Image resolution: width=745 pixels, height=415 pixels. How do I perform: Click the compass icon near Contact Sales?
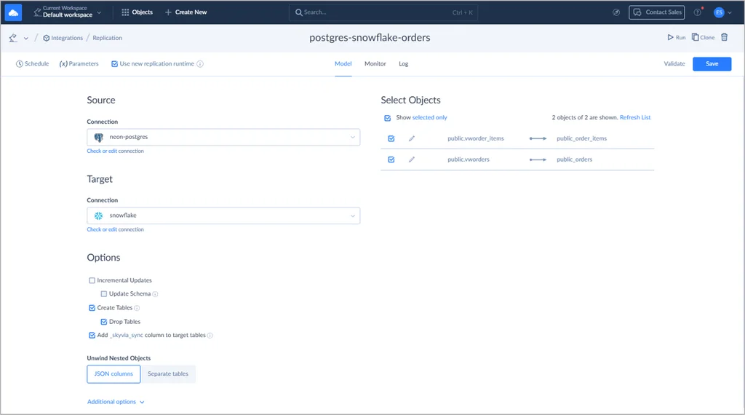coord(616,12)
